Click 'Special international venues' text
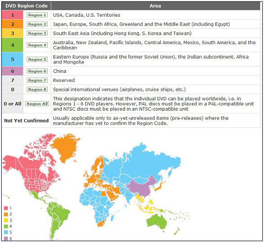Viewport: 264px width, 242px height. 119,90
